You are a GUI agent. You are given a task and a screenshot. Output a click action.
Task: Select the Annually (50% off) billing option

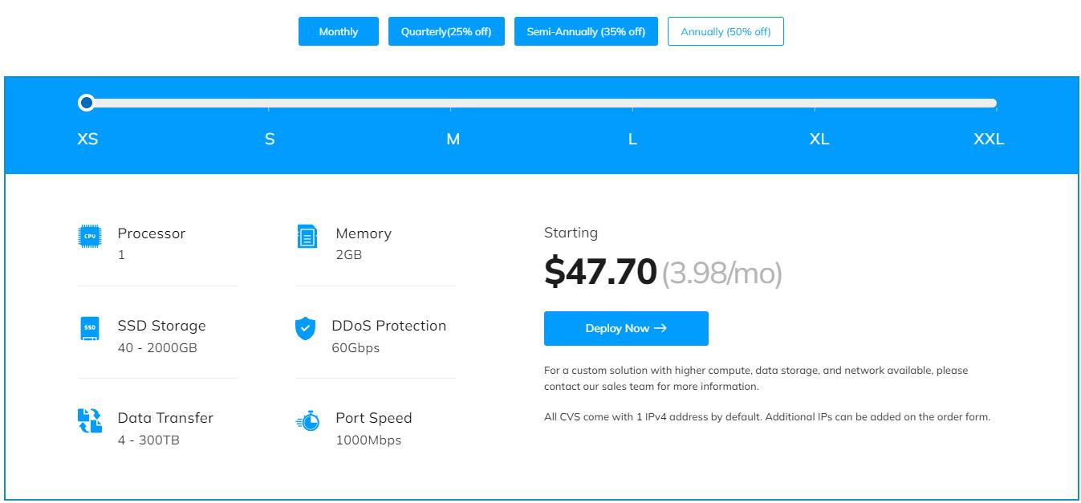[x=725, y=32]
